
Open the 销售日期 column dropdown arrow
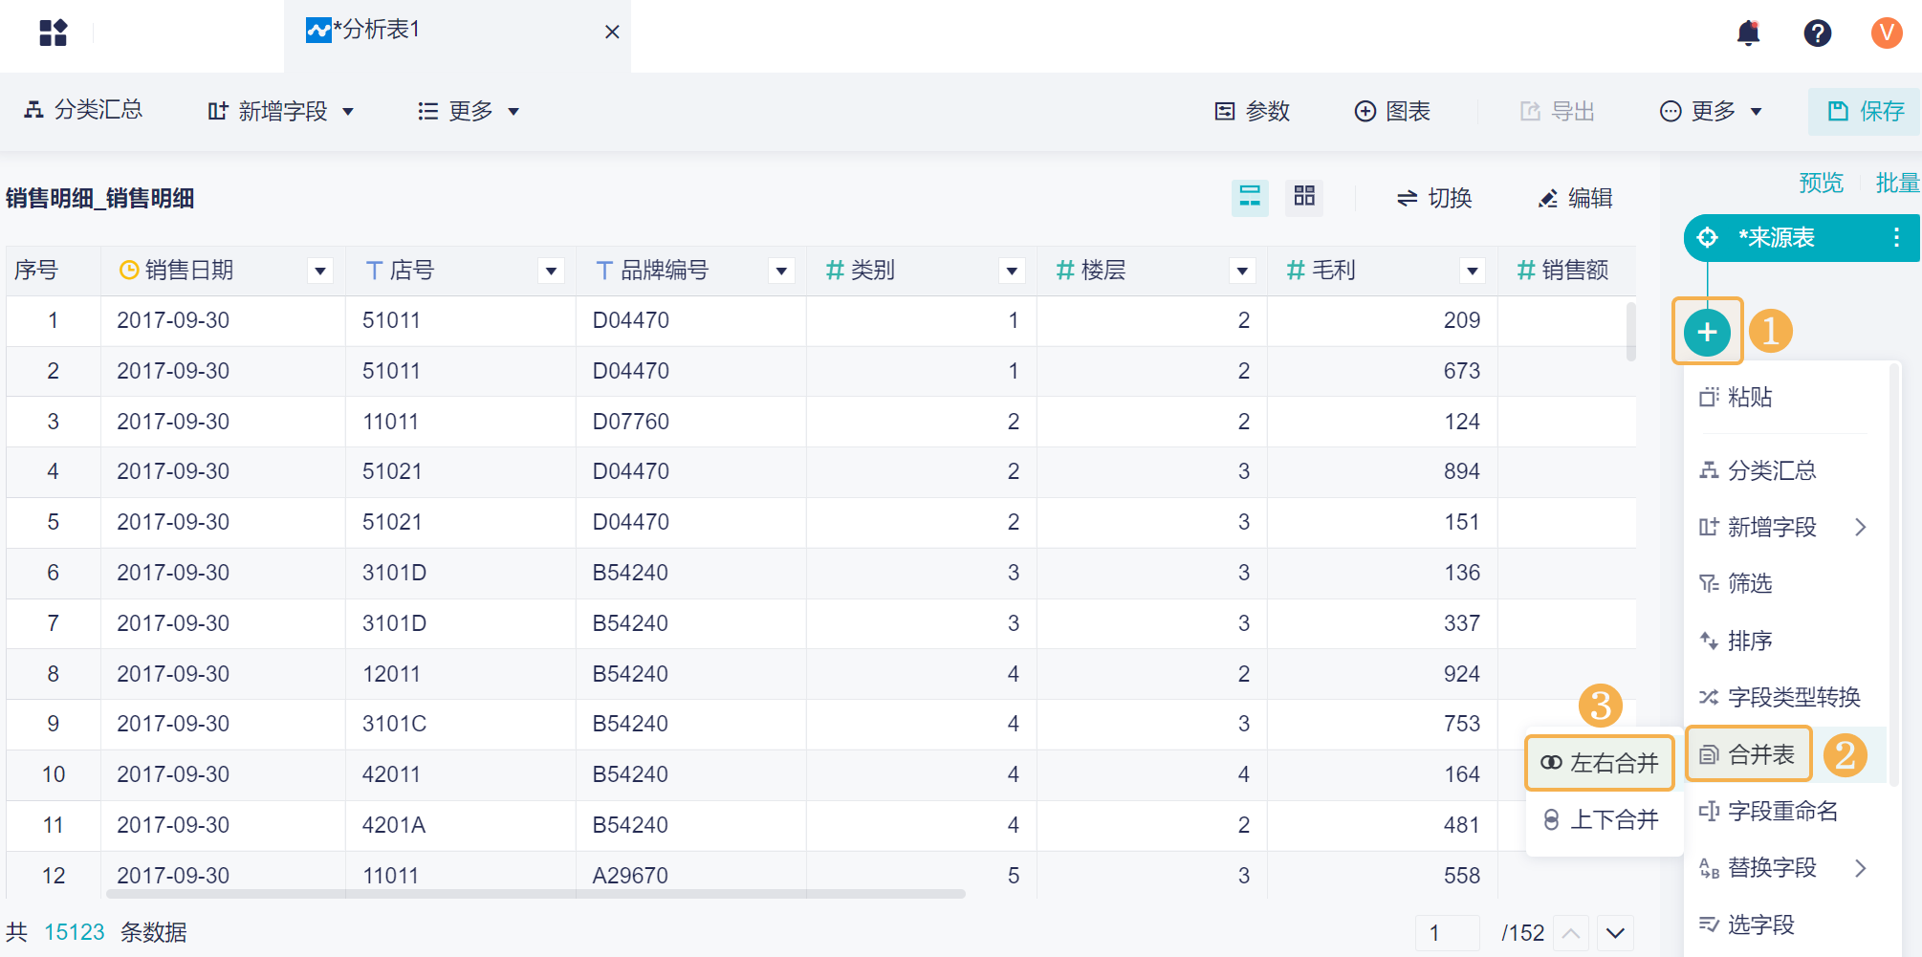320,272
